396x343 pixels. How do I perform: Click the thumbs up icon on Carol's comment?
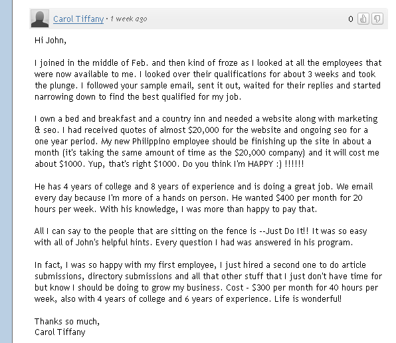363,19
